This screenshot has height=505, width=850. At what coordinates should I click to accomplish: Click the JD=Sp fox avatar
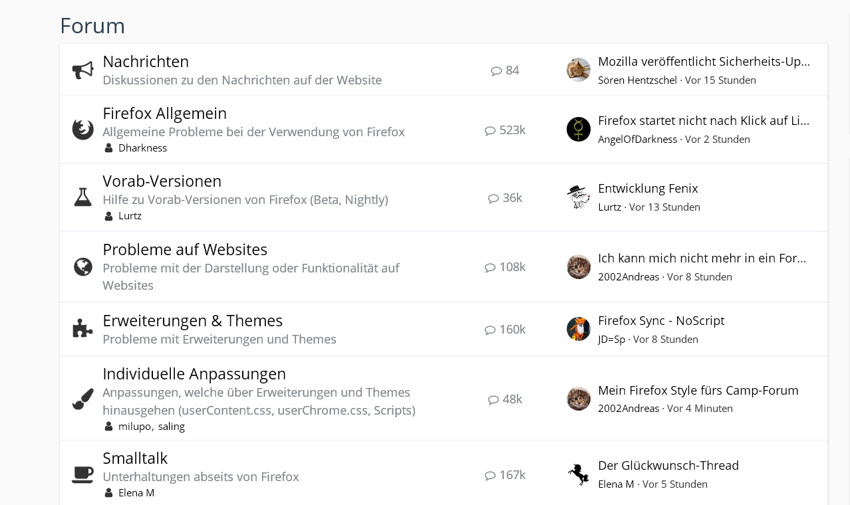click(579, 329)
